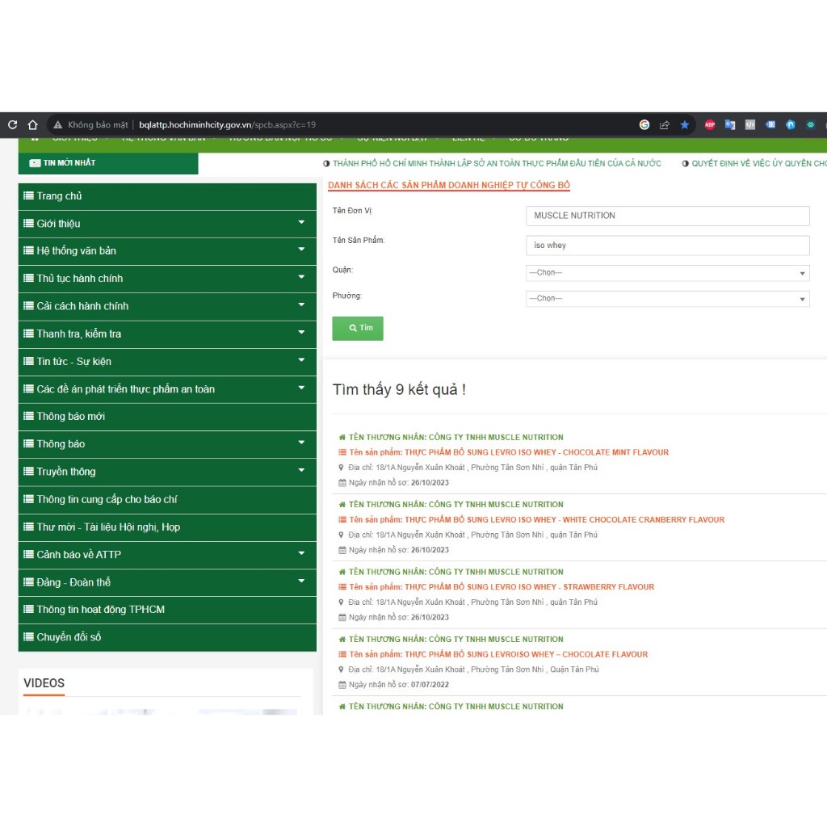The height and width of the screenshot is (827, 827).
Task: Open the Google icon in the address bar
Action: pyautogui.click(x=644, y=125)
